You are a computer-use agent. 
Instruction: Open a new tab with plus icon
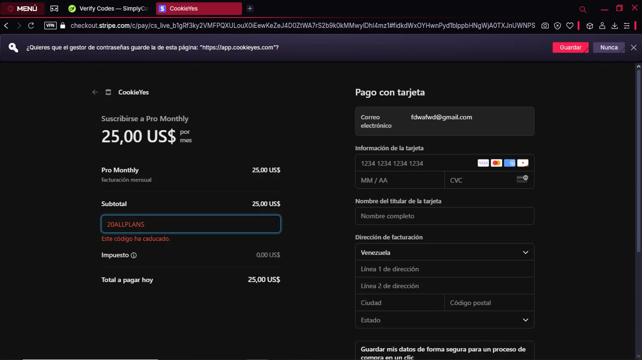pyautogui.click(x=250, y=9)
